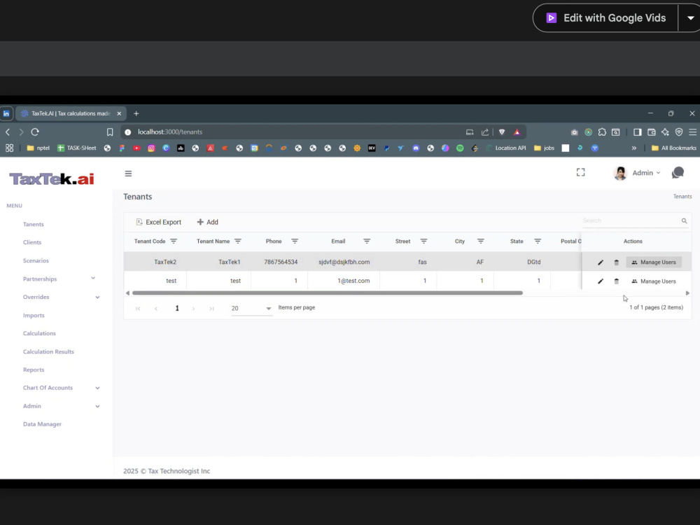This screenshot has width=700, height=525.
Task: Toggle the hamburger sidebar menu icon
Action: (x=128, y=173)
